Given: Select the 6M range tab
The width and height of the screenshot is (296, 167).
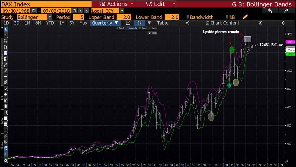Looking at the screenshot, I should pos(38,23).
